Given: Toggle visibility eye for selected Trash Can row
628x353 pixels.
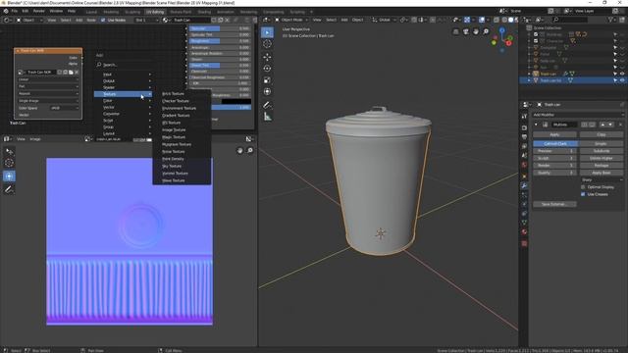Looking at the screenshot, I should pyautogui.click(x=622, y=80).
